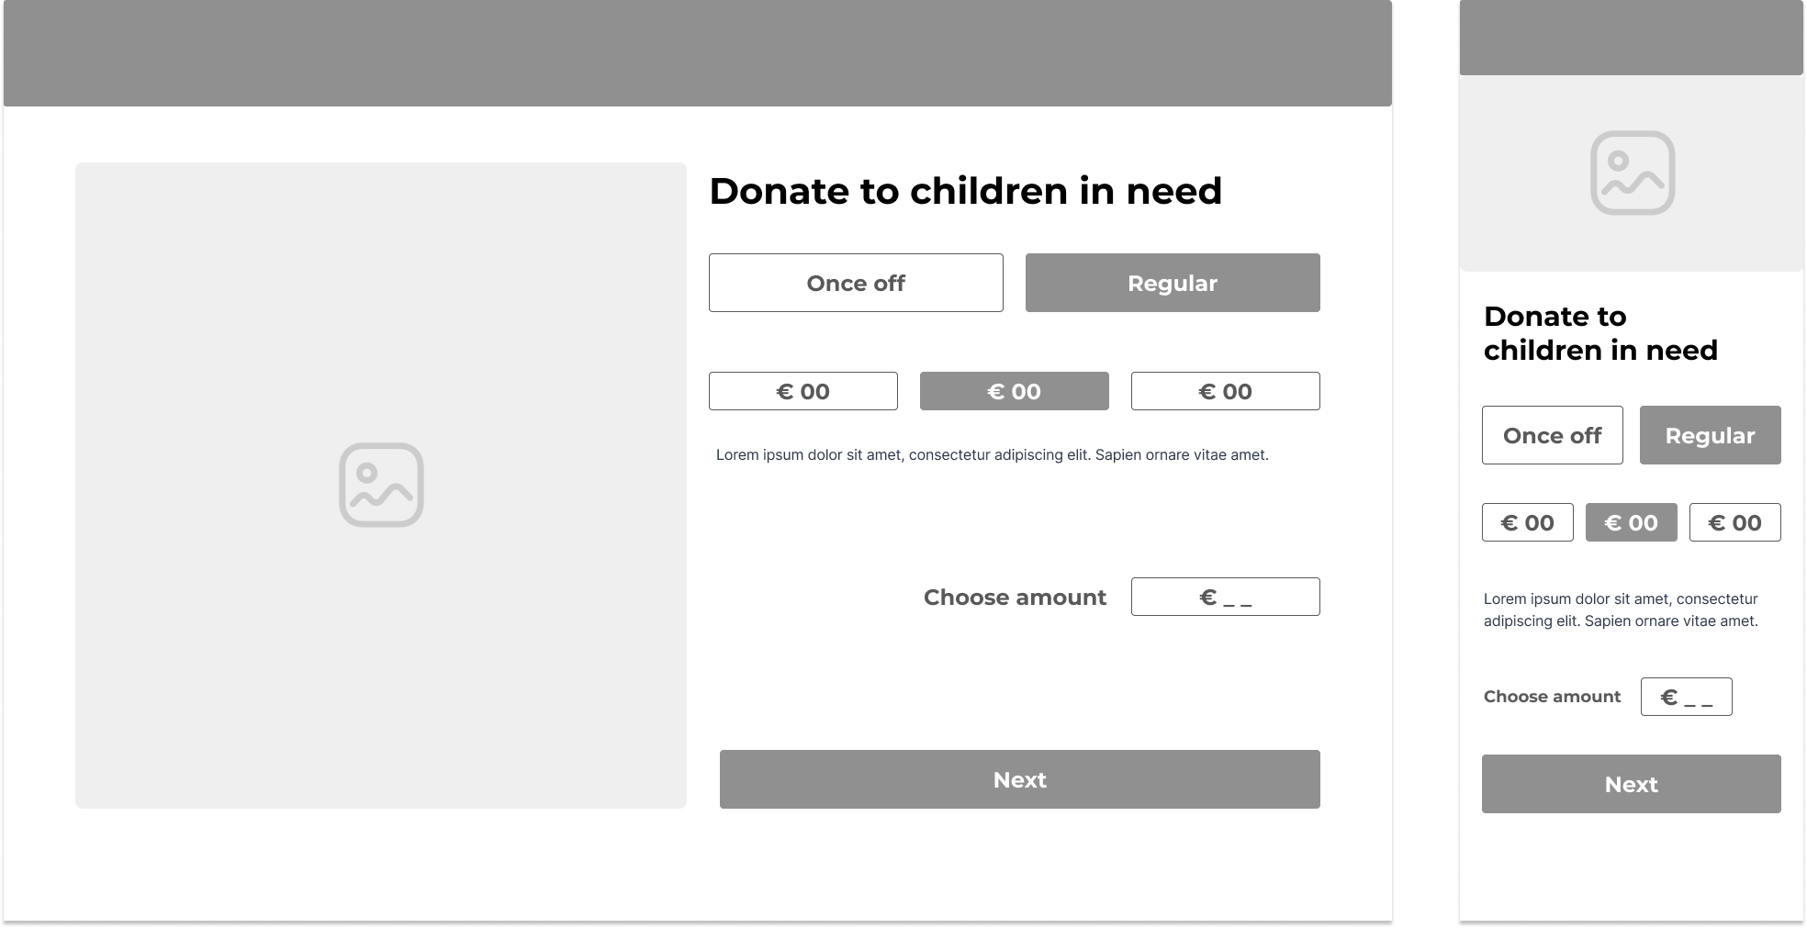Focus the mobile custom amount input field

click(1686, 697)
